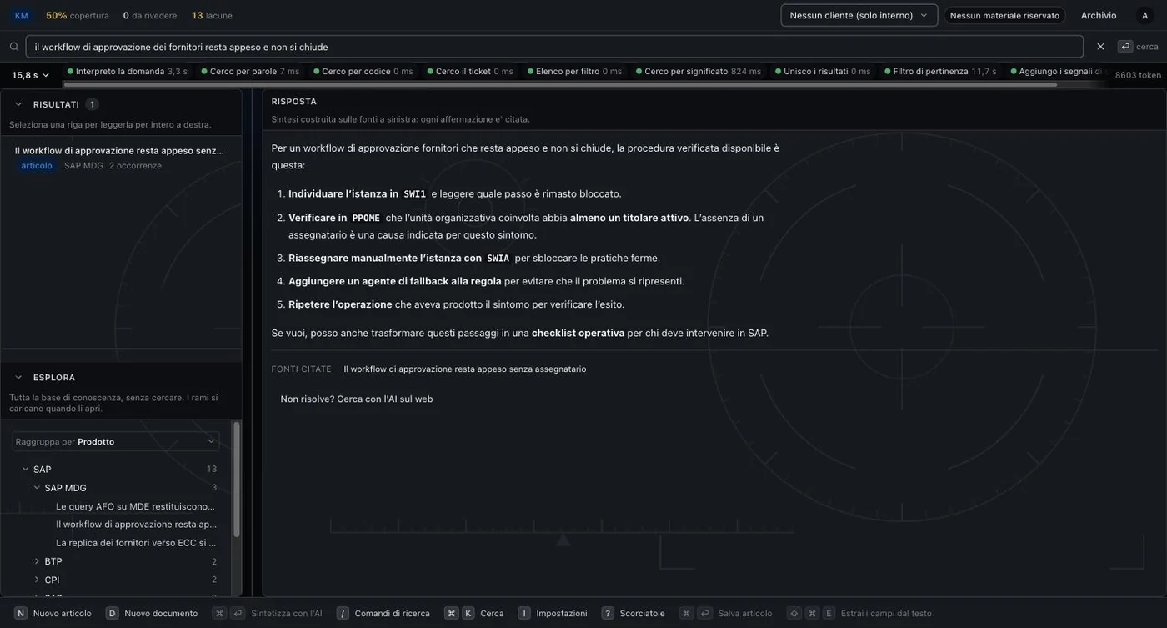Collapse the ESPLORA section
This screenshot has width=1167, height=628.
point(18,377)
